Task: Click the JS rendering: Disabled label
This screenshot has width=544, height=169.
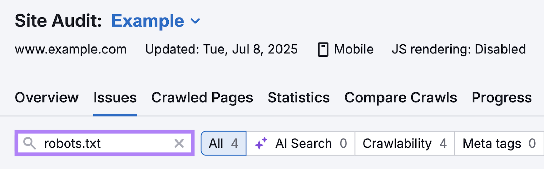Action: pos(459,50)
